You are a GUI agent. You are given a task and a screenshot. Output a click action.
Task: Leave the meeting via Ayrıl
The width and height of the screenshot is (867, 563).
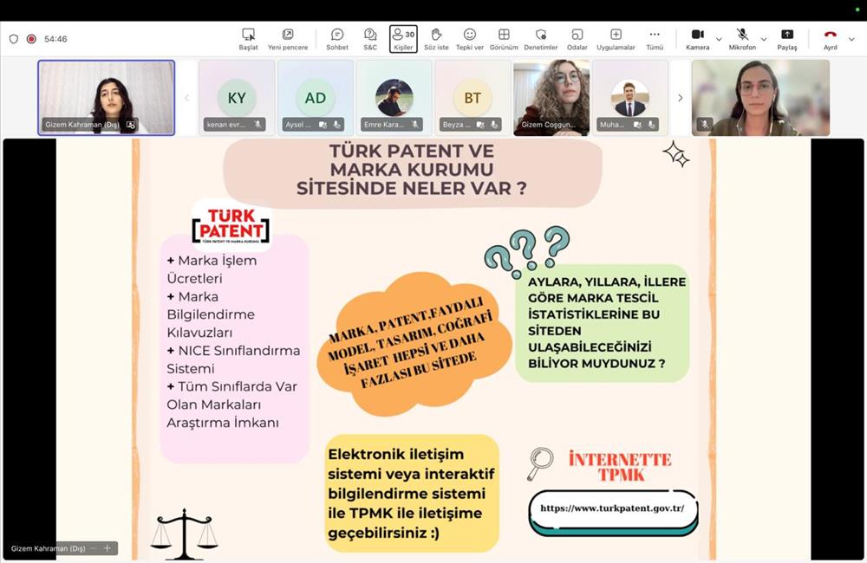click(x=829, y=35)
